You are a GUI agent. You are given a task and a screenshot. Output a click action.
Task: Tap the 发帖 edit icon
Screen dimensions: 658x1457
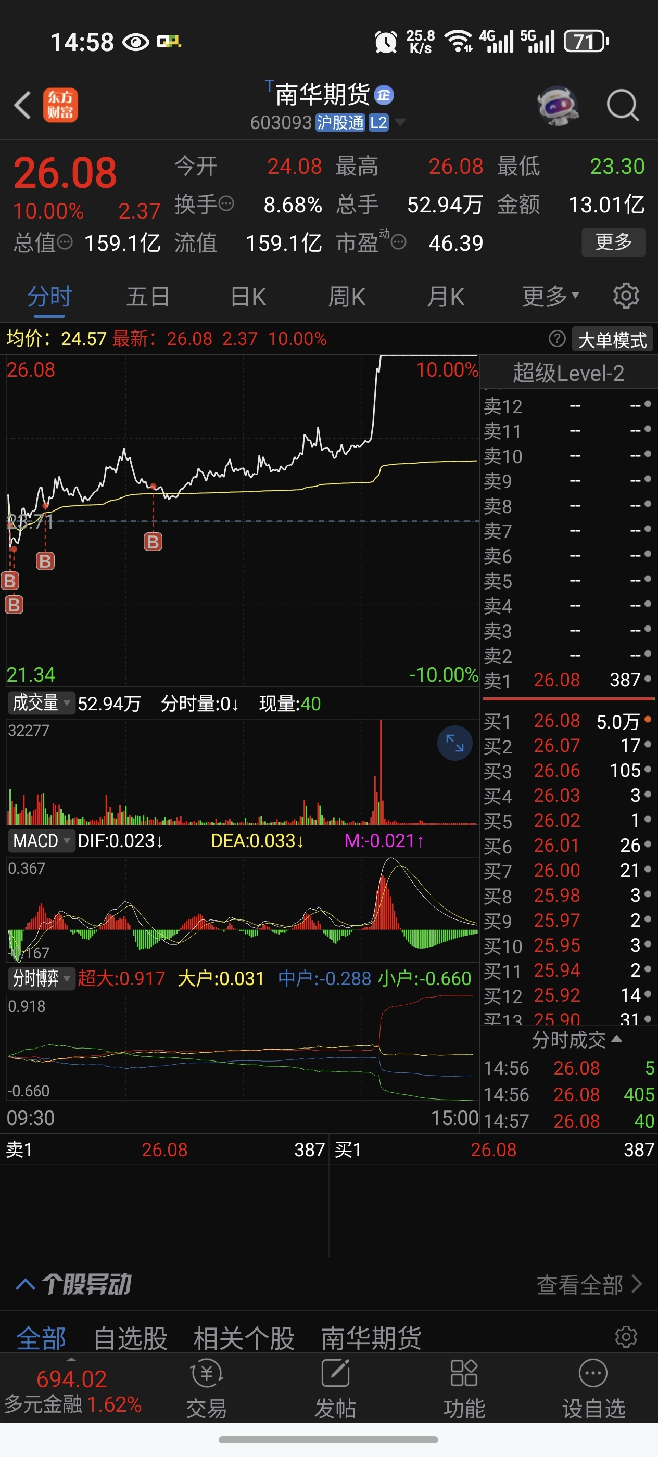point(335,1373)
